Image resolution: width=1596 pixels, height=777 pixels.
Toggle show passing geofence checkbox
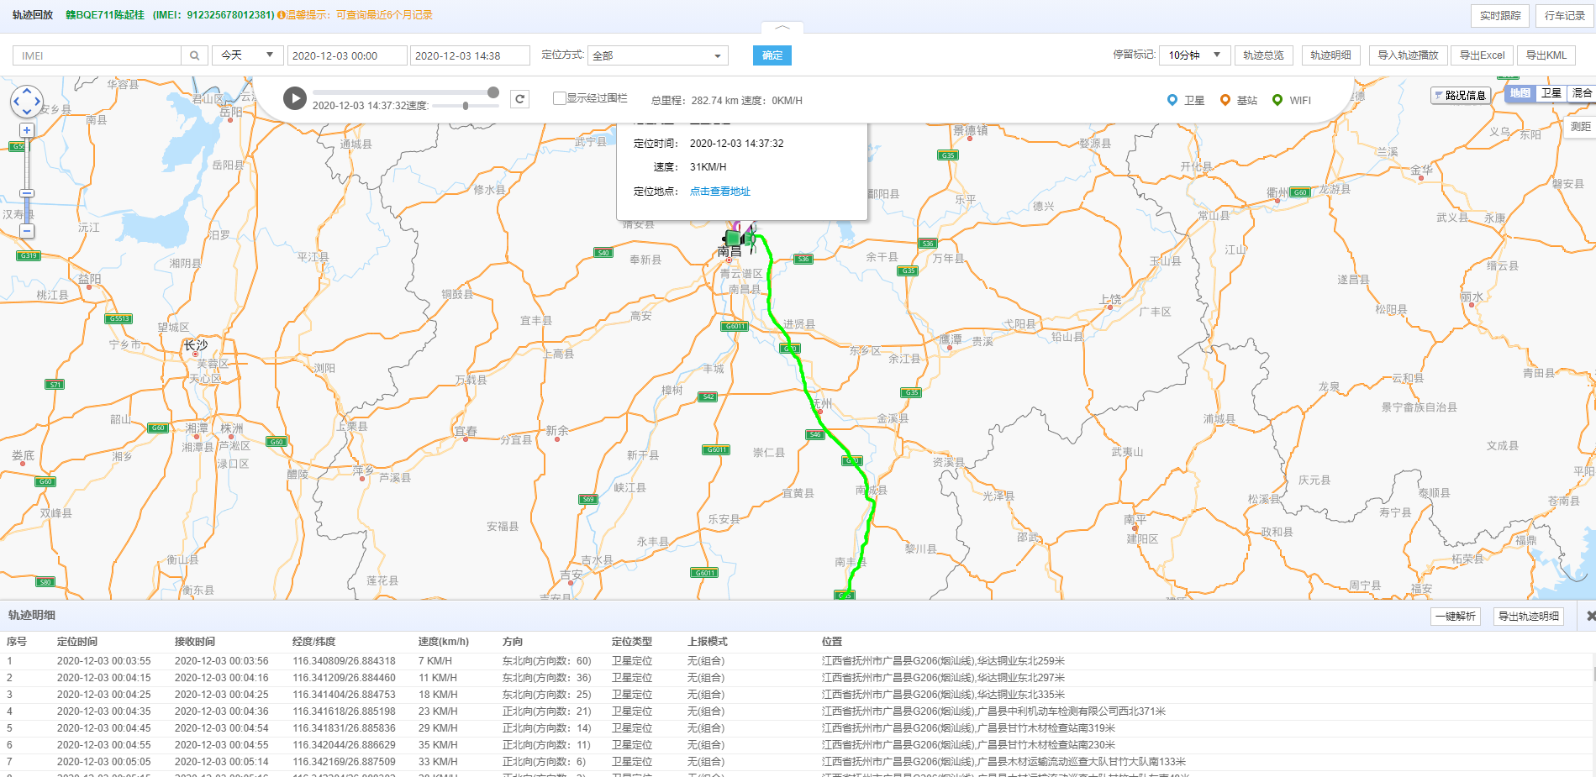[559, 98]
